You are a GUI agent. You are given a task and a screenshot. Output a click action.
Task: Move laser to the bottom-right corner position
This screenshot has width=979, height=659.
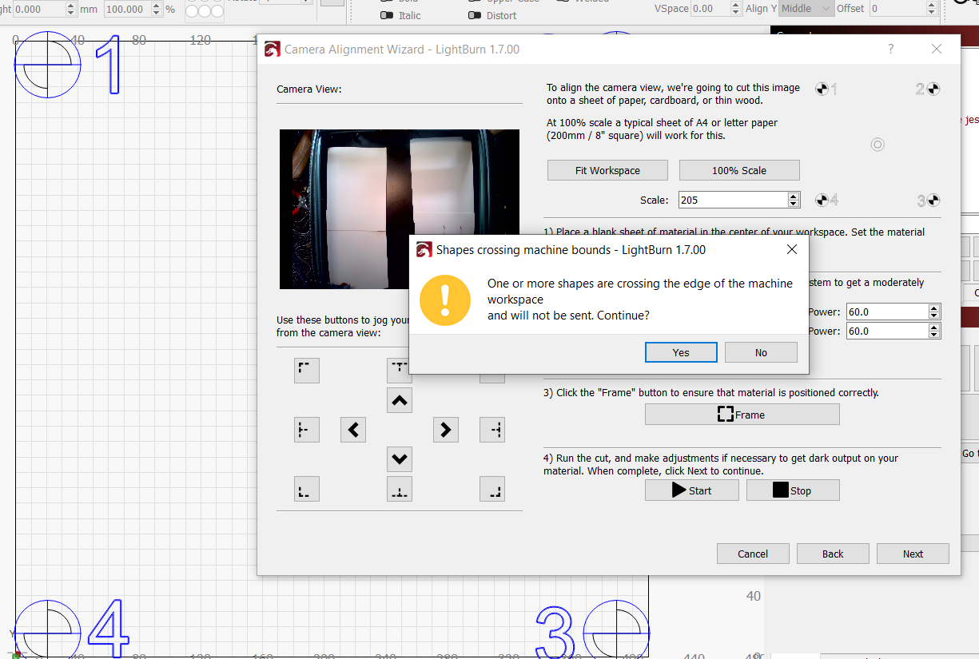coord(492,489)
